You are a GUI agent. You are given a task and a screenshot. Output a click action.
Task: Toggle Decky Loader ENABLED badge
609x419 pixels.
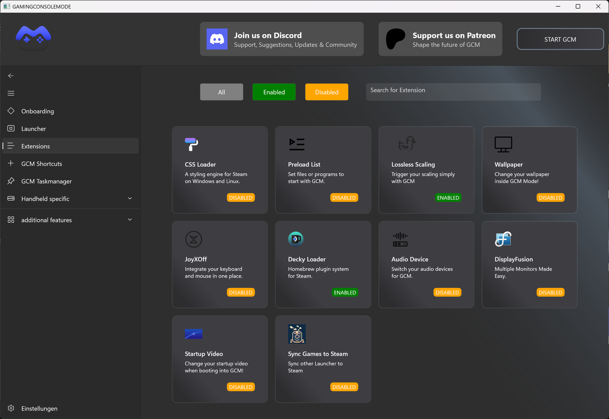pyautogui.click(x=345, y=292)
